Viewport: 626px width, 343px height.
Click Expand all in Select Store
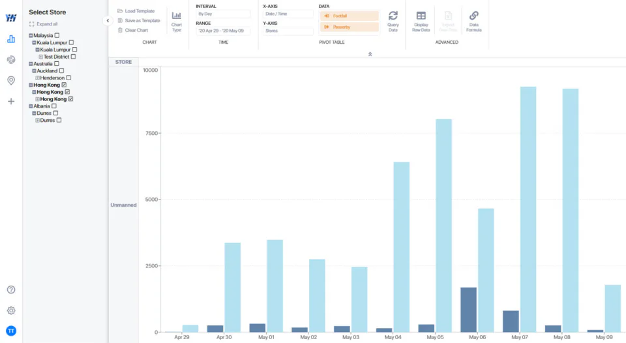coord(44,24)
